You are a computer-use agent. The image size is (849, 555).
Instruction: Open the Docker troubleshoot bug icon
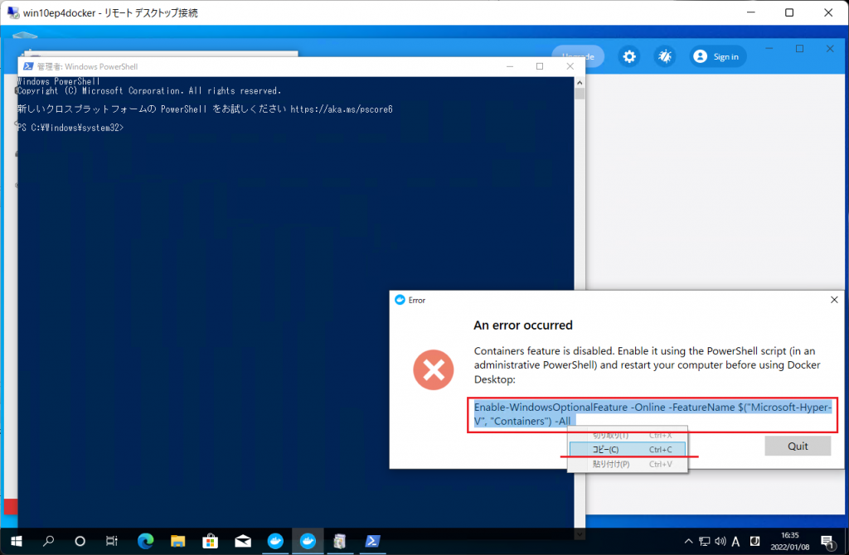coord(664,56)
